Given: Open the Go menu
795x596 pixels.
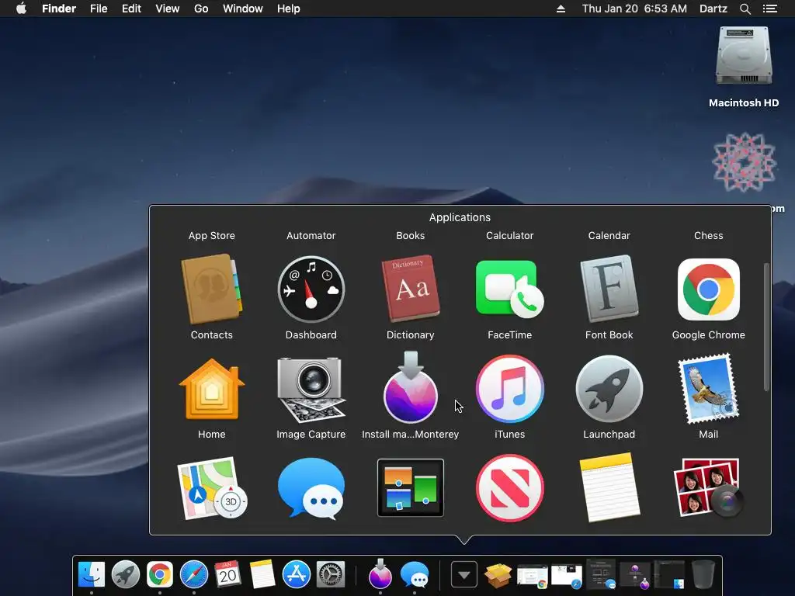Looking at the screenshot, I should pyautogui.click(x=201, y=9).
